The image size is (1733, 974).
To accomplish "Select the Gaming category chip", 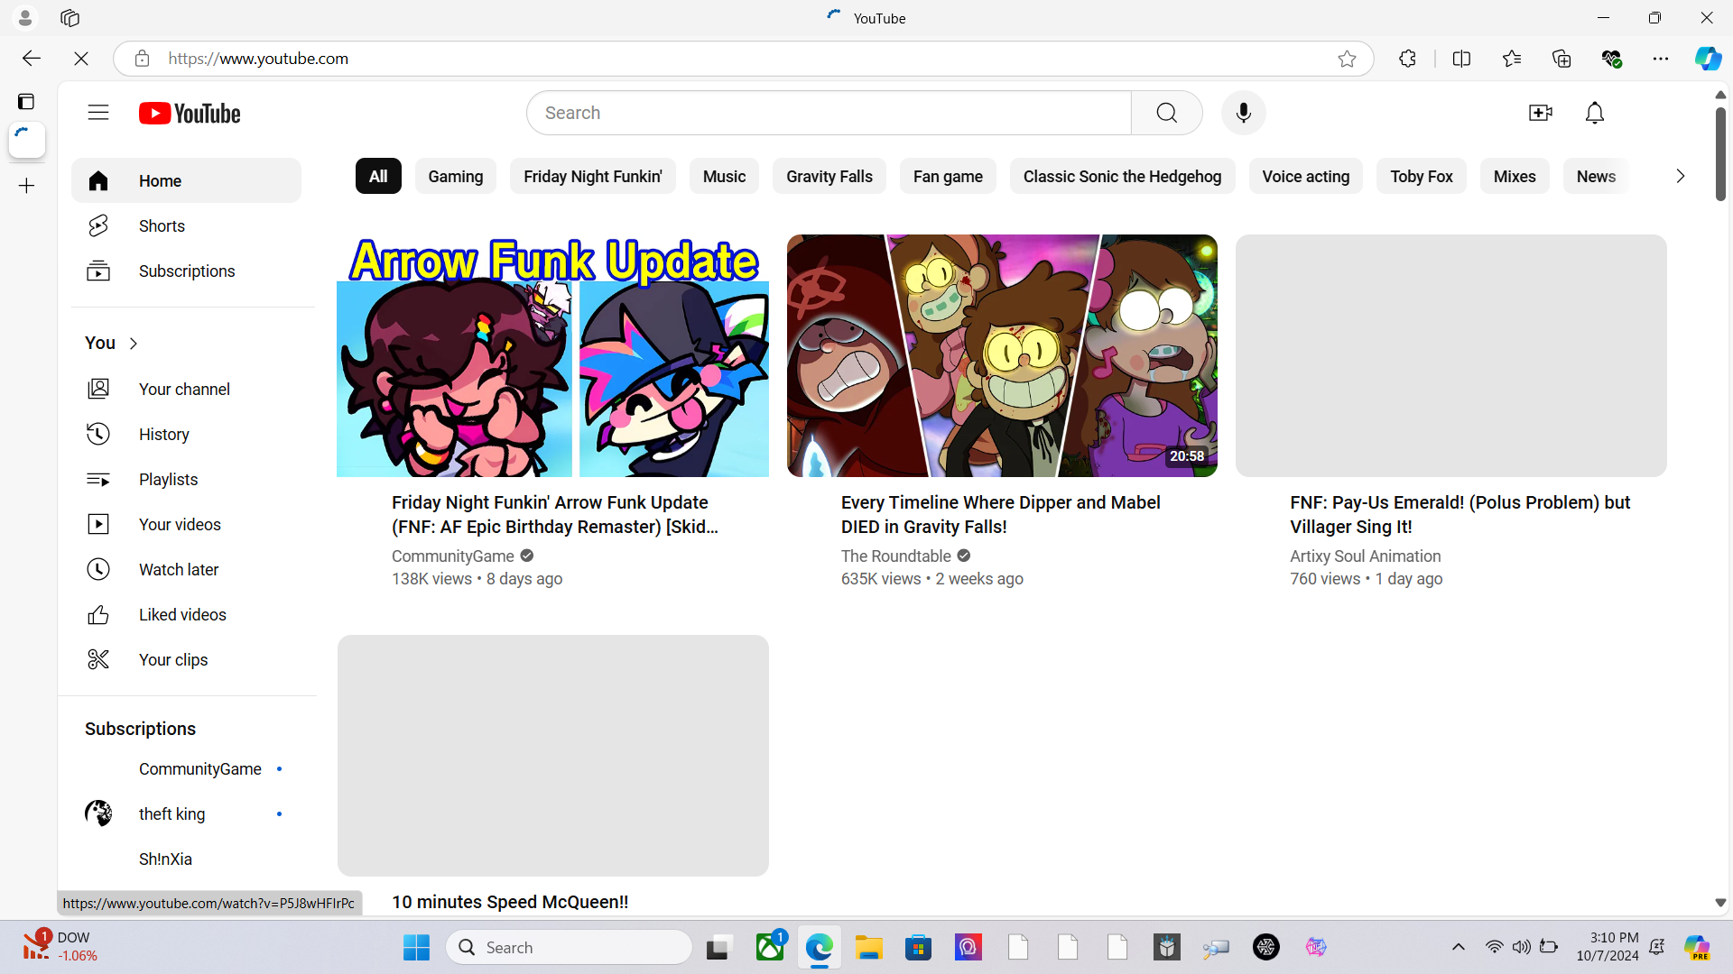I will (x=455, y=177).
